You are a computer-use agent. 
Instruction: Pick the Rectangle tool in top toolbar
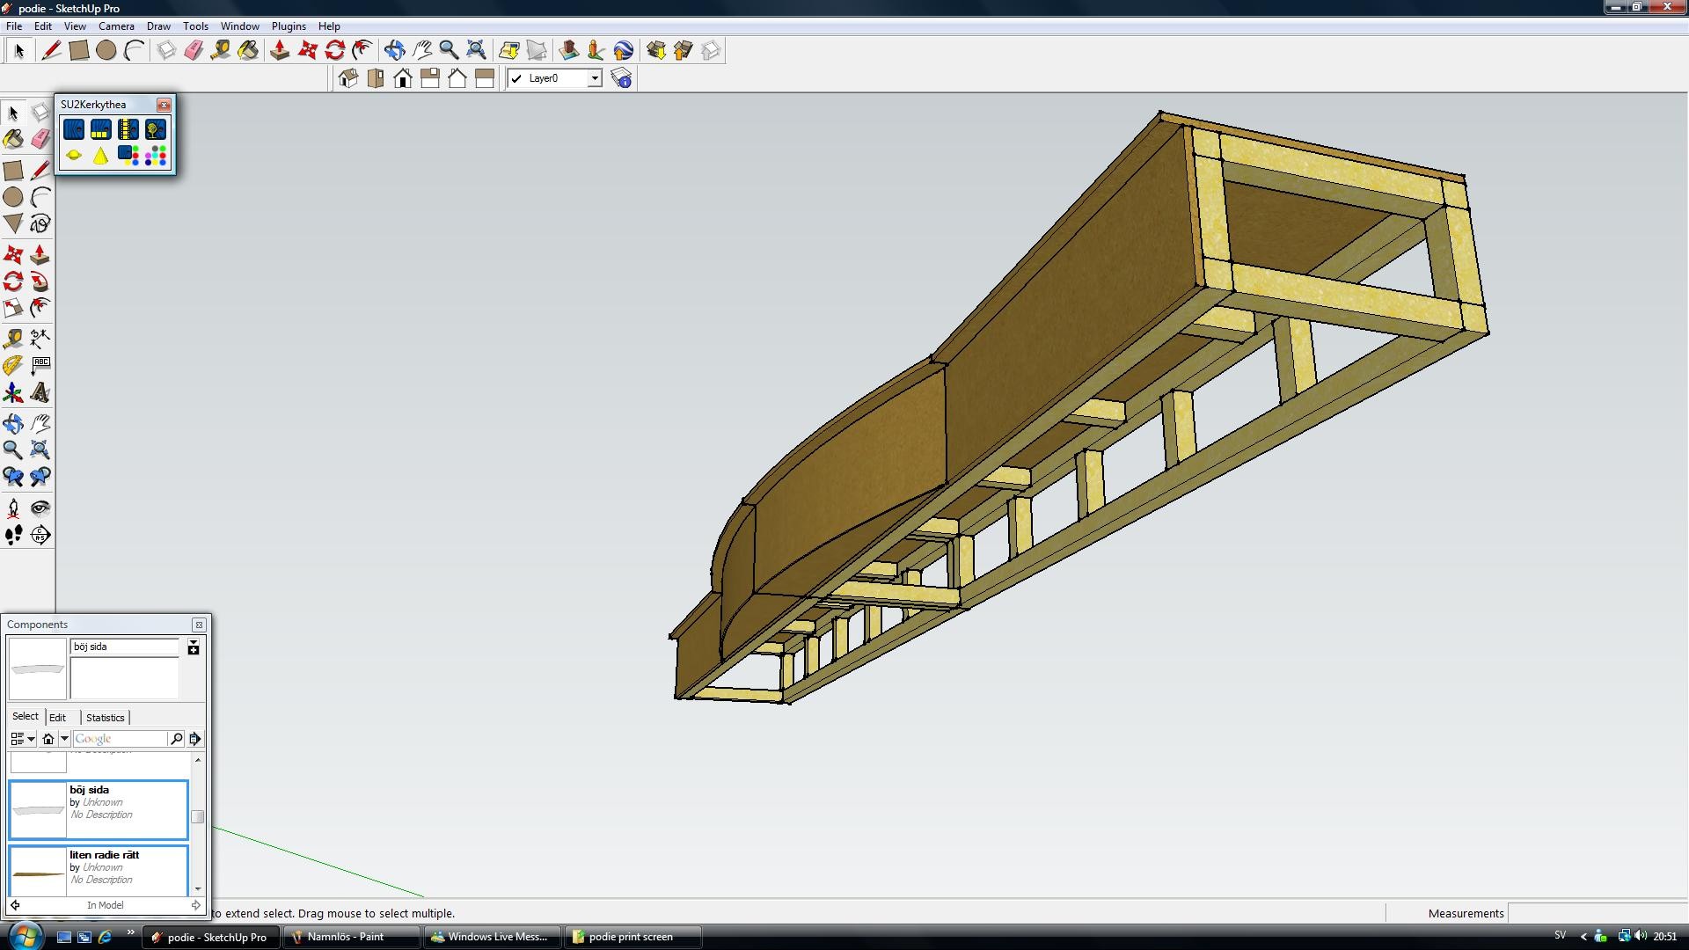(79, 50)
